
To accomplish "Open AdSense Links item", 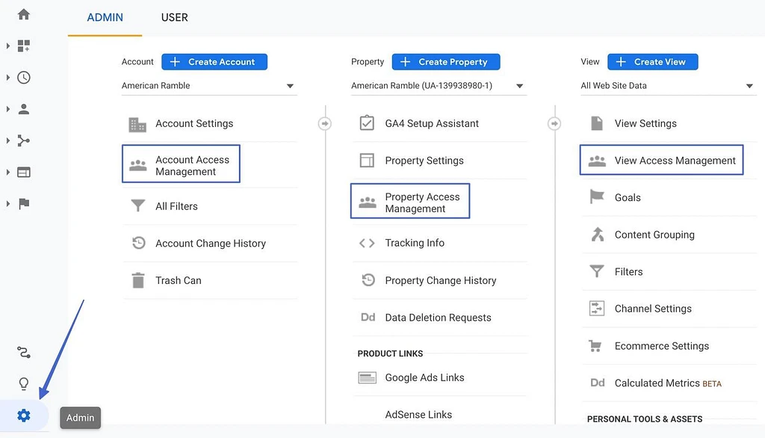I will coord(418,415).
